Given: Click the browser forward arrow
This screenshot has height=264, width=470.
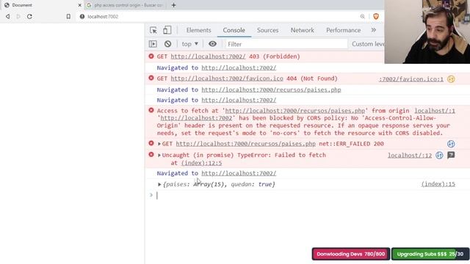Looking at the screenshot, I should pyautogui.click(x=18, y=16).
